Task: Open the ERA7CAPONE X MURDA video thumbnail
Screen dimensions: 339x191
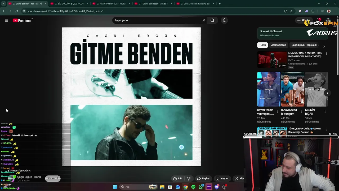Action: tap(272, 60)
